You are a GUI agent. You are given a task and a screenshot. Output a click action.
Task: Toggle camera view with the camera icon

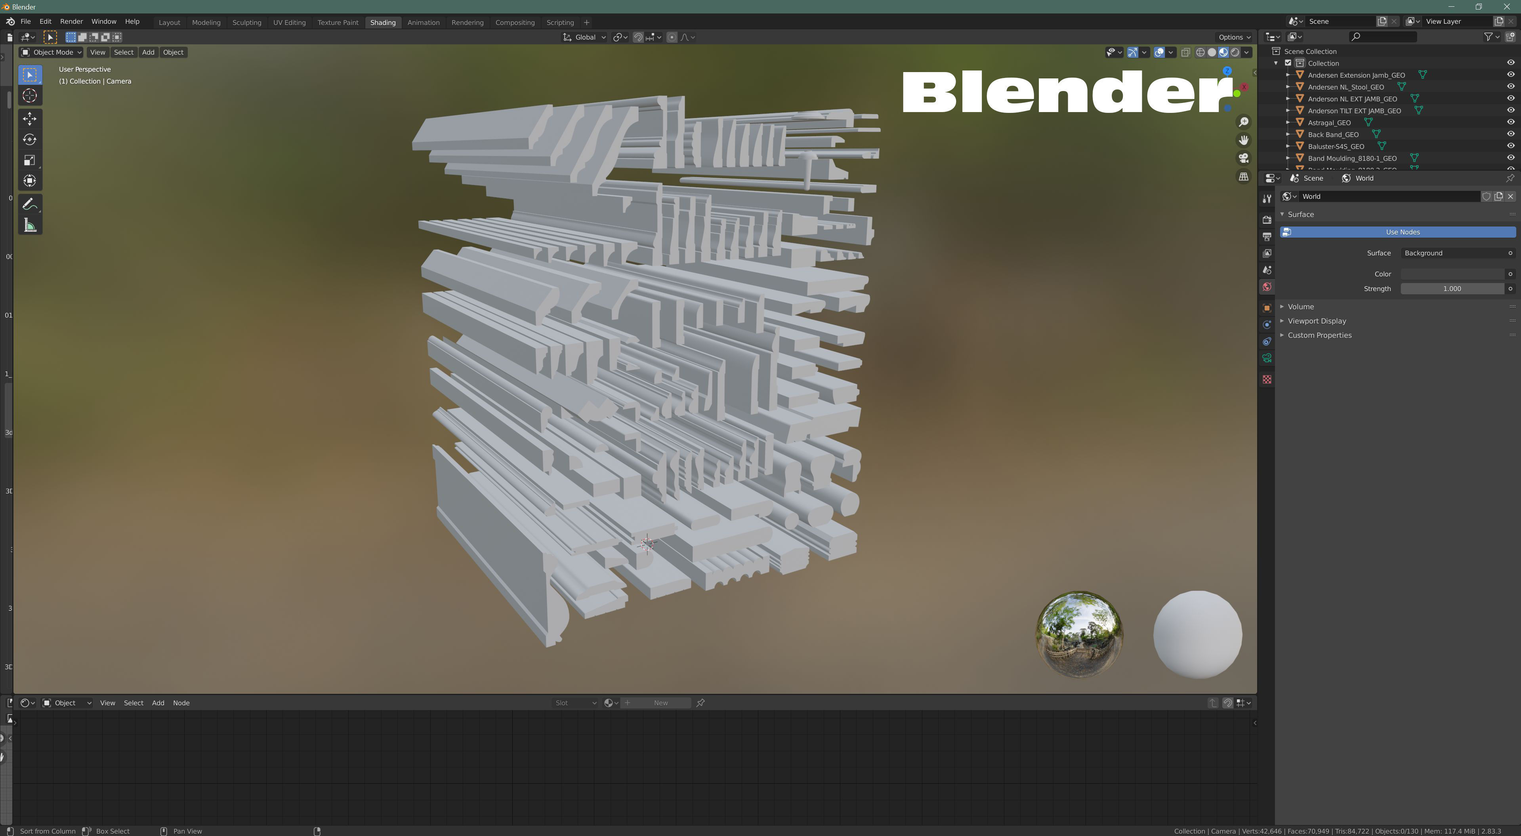point(1244,158)
